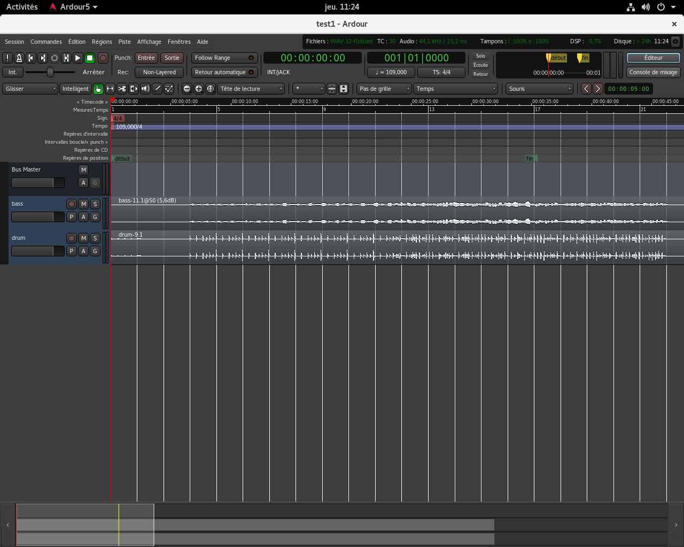
Task: Open the Régions menu
Action: 102,42
